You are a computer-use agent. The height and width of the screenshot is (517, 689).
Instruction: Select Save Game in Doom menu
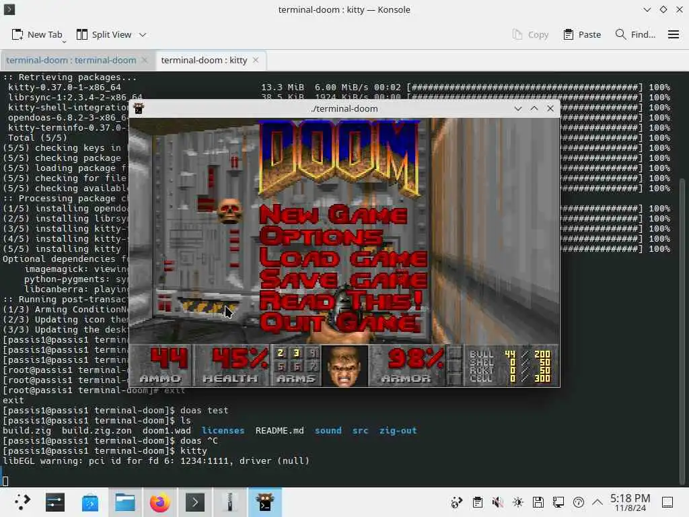coord(343,279)
